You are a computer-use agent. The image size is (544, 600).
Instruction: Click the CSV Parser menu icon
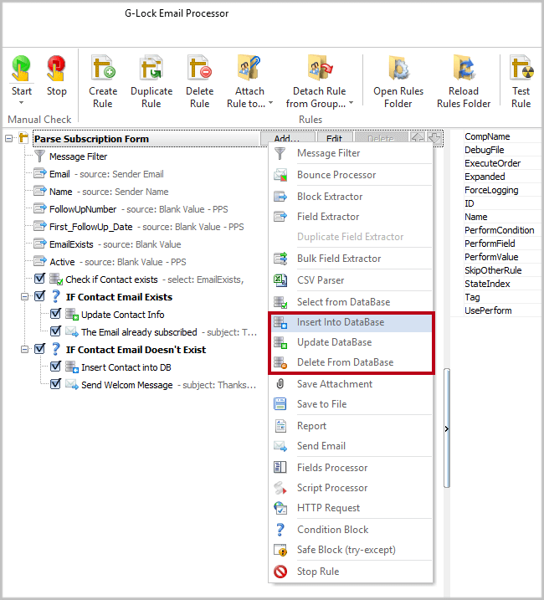tap(280, 280)
